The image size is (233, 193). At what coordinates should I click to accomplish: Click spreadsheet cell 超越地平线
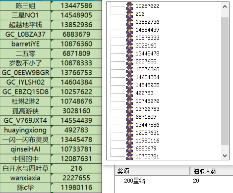[x=25, y=25]
